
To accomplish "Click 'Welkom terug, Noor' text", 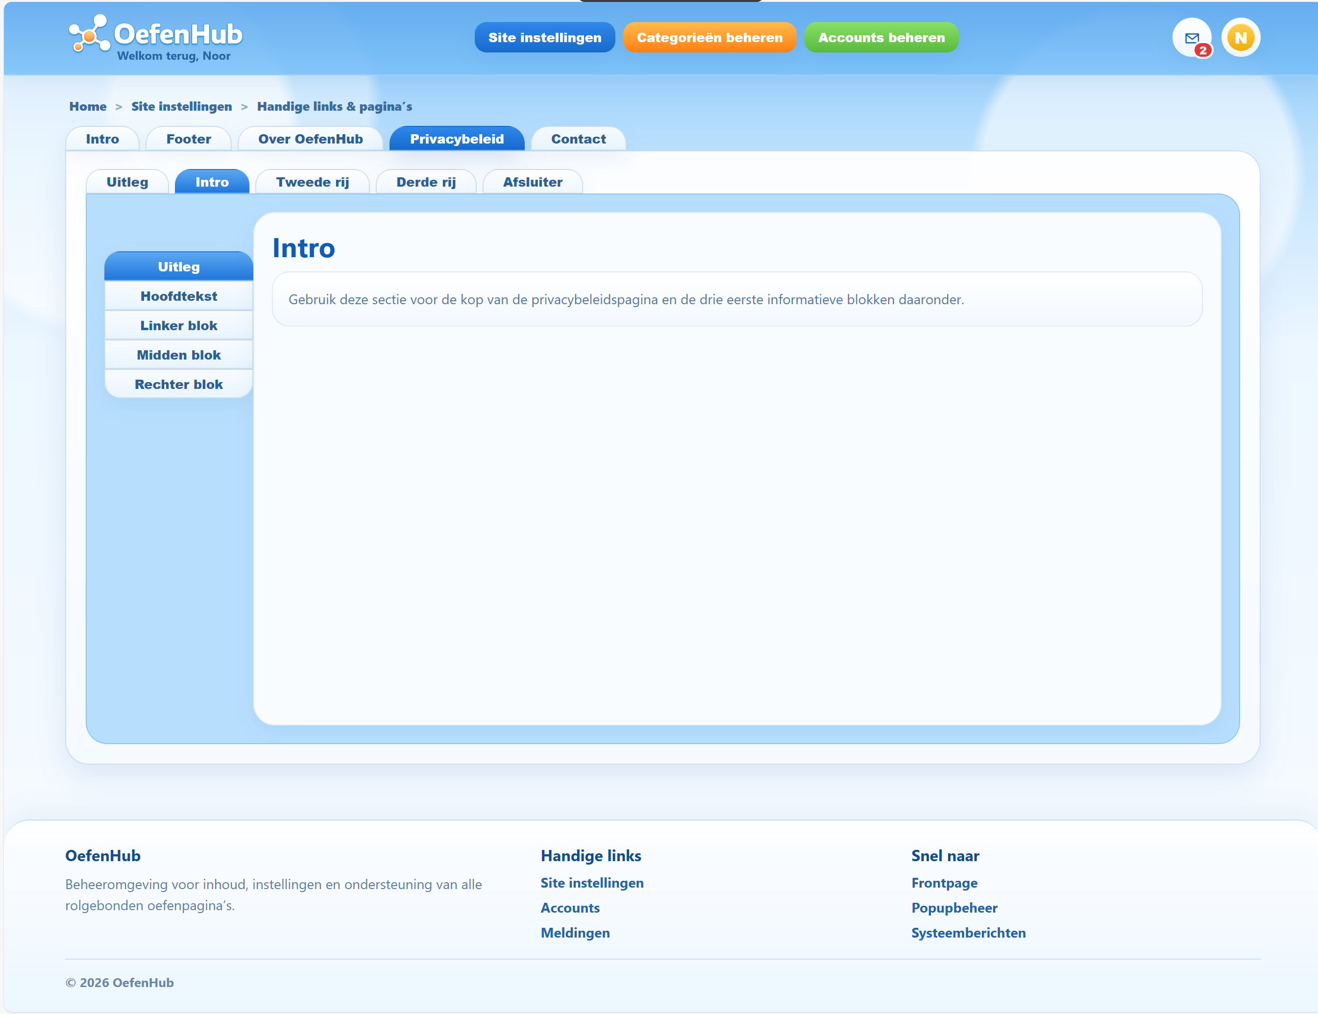I will (174, 55).
